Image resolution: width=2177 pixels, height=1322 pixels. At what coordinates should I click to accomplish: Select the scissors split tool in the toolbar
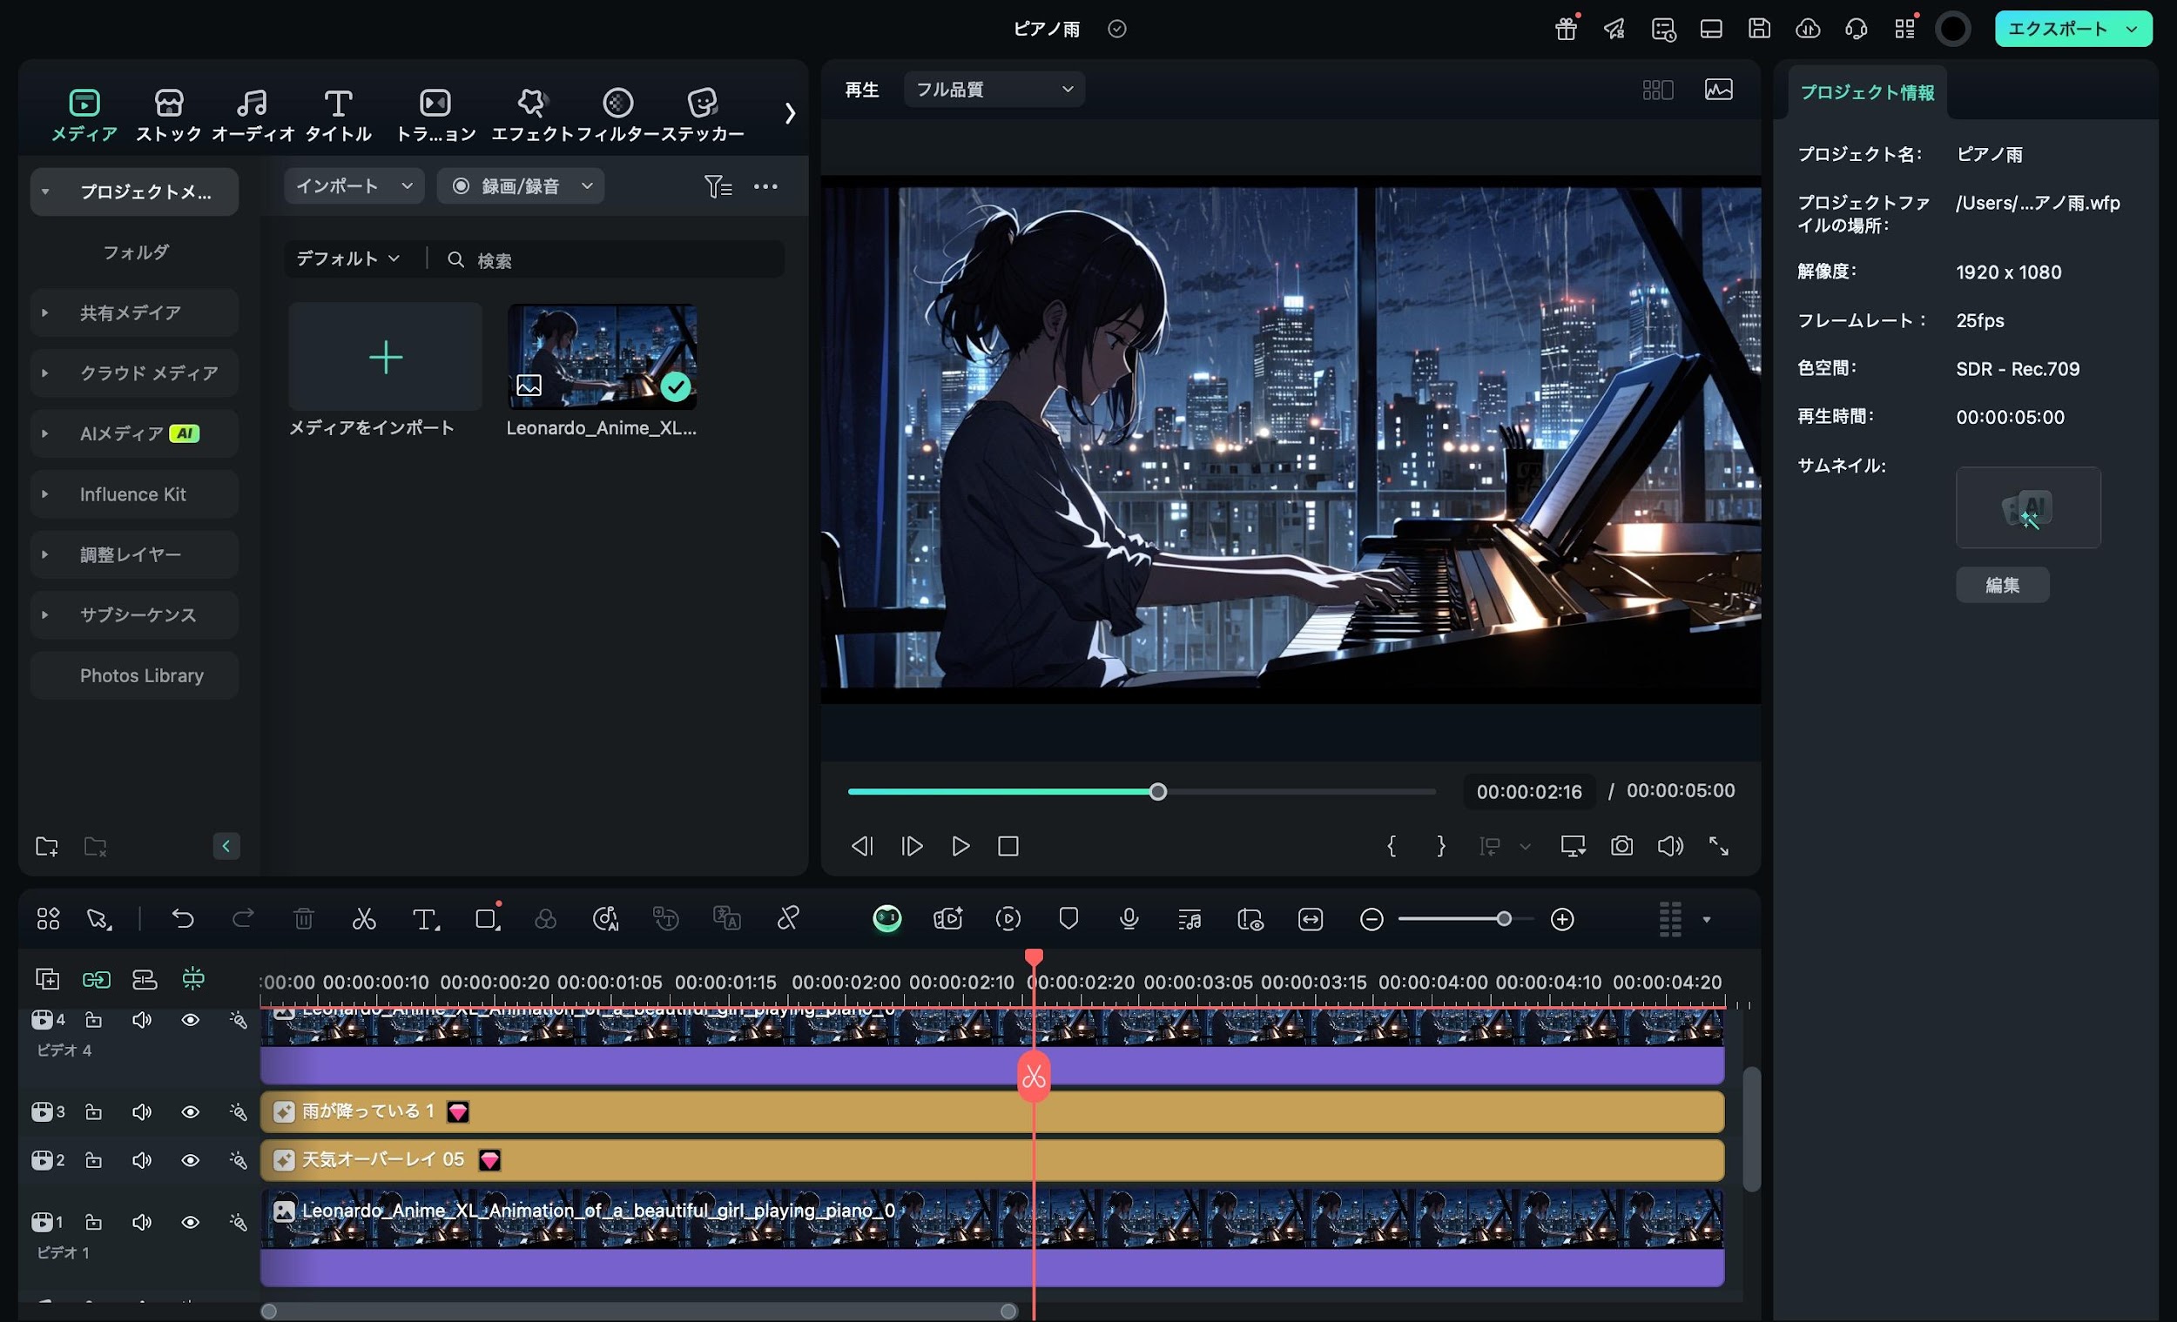(364, 918)
